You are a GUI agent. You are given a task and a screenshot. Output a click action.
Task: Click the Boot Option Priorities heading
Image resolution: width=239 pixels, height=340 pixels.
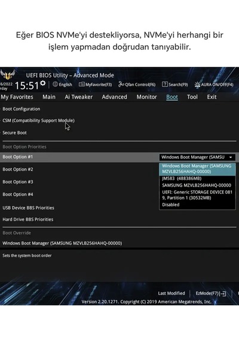[24, 147]
